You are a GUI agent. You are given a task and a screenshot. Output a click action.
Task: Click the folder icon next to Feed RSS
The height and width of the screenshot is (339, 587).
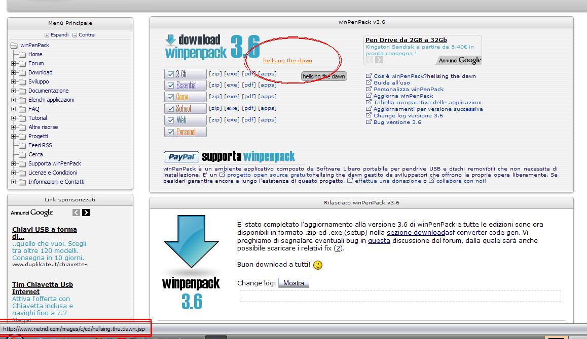[x=22, y=145]
